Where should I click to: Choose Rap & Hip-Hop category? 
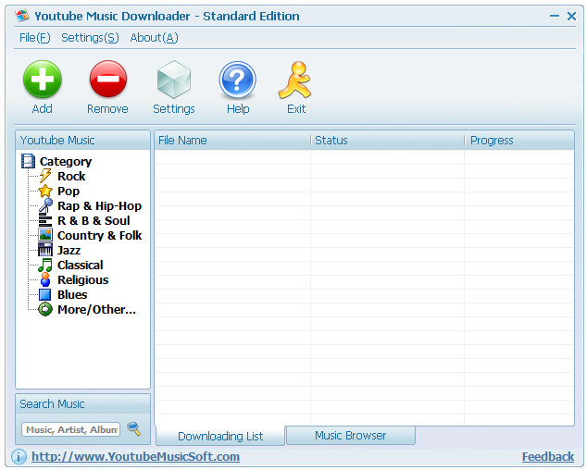point(100,205)
